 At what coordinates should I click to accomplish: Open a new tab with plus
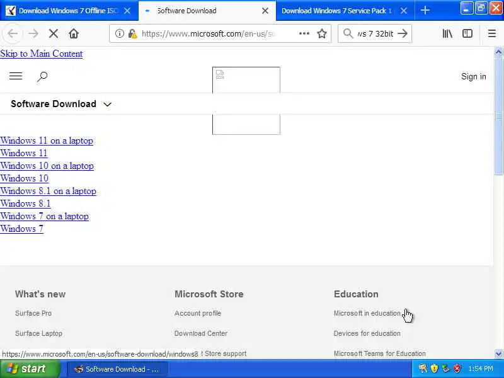pos(425,10)
